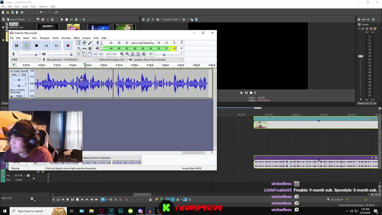
Task: Click Redo arrow in Audacity edit toolbar
Action: pos(114,54)
